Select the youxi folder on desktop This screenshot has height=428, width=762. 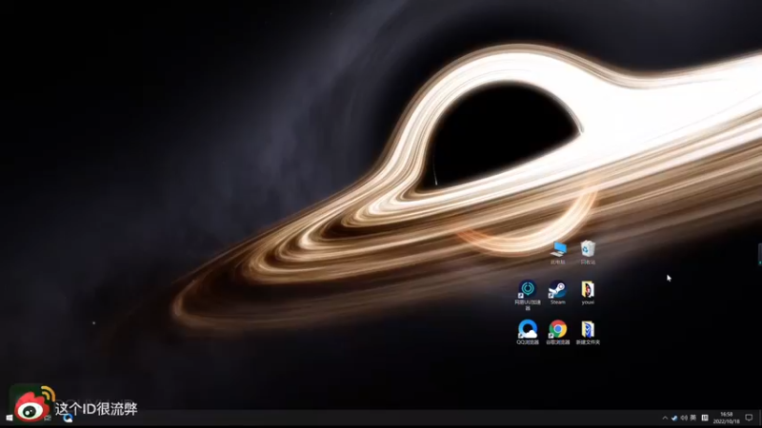pyautogui.click(x=588, y=293)
